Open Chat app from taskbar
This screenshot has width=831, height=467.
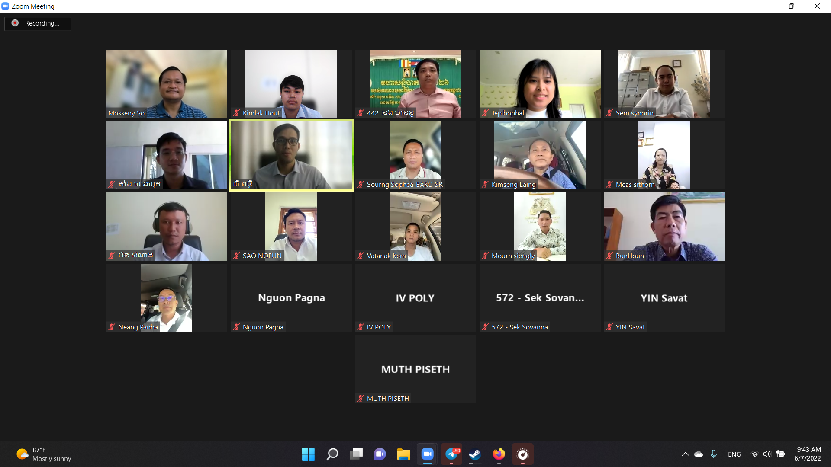[x=380, y=454]
